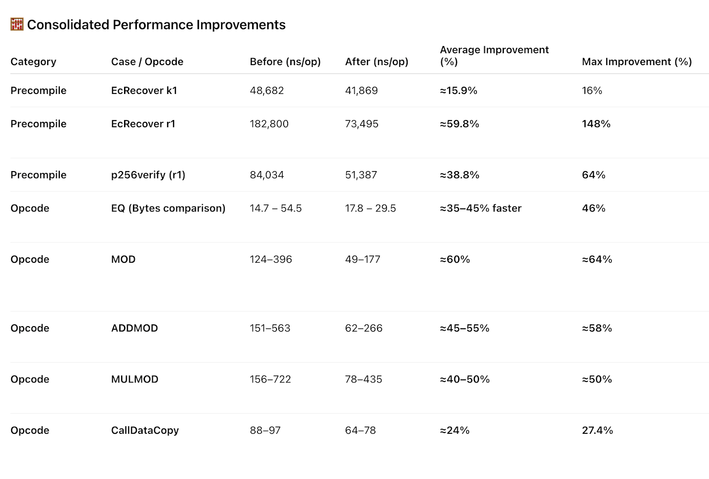Click the ≈35–45% faster cell
709x479 pixels.
point(480,208)
